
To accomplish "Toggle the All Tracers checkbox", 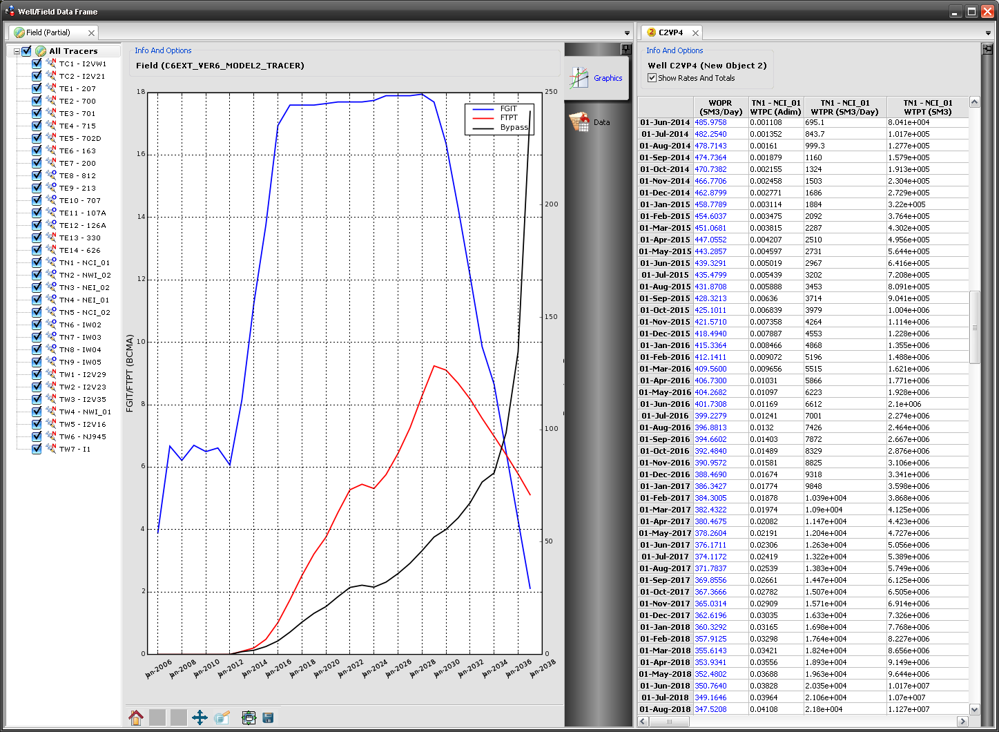I will click(27, 51).
